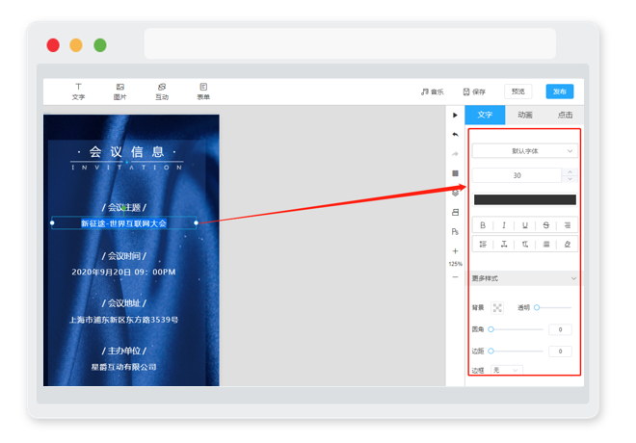636x443 pixels.
Task: Select the 星盾互动有限公司 organizer text
Action: point(123,367)
